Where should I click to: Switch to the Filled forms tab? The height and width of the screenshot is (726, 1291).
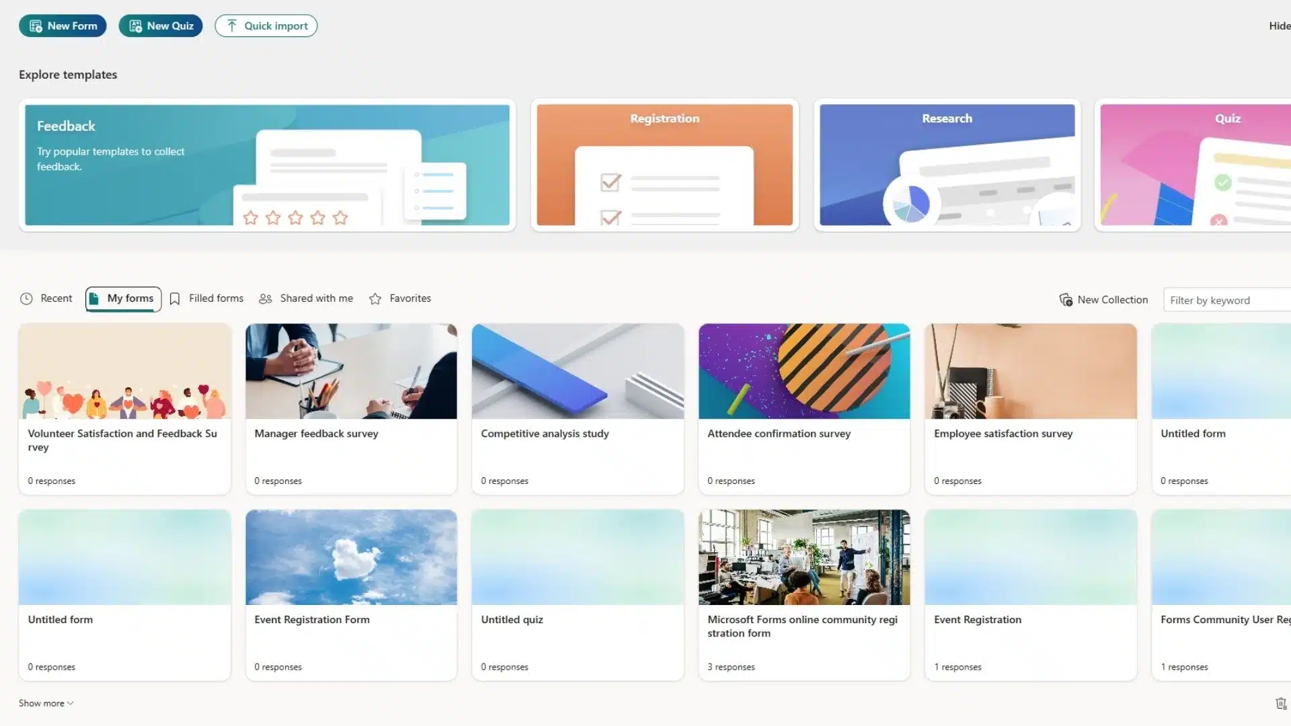click(207, 298)
